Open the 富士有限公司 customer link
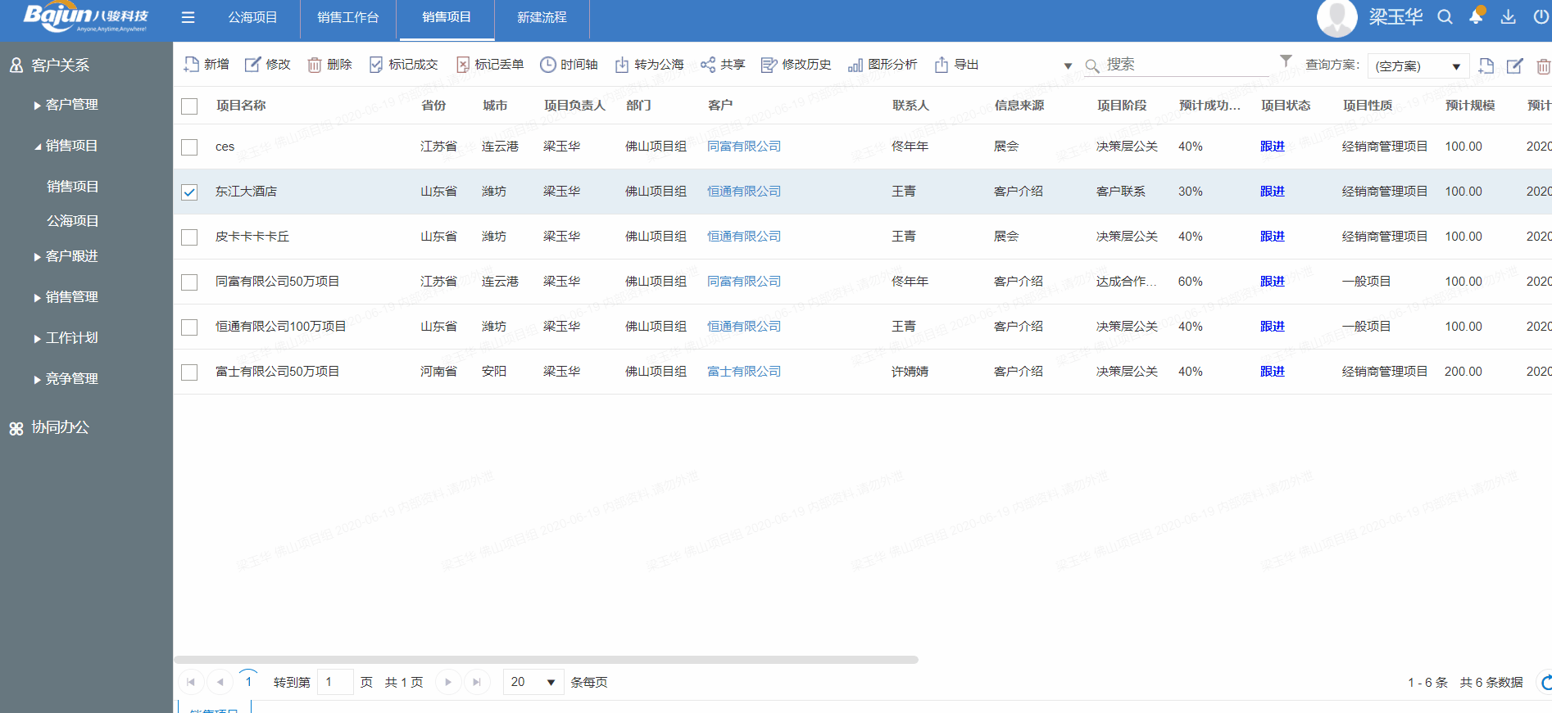 click(743, 372)
